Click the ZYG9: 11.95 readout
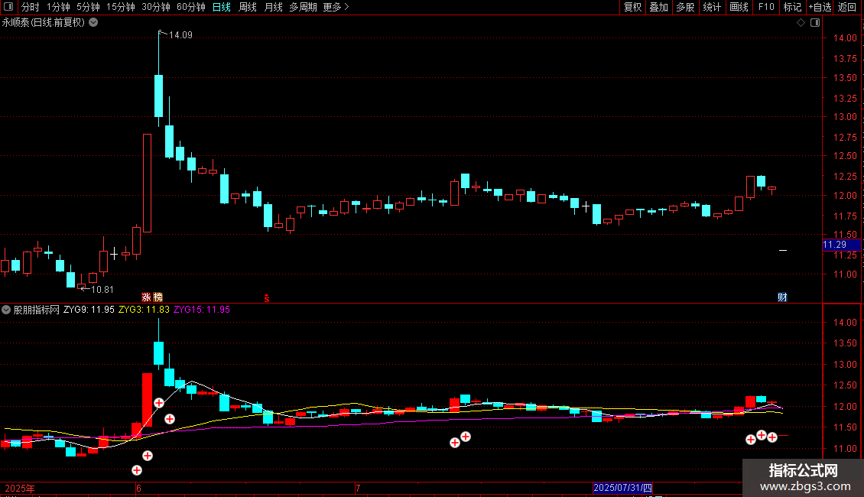 pos(89,310)
